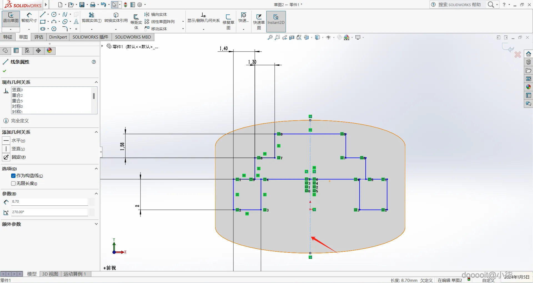Open the DisplayManager color wheel tab
Image resolution: width=533 pixels, height=283 pixels.
coord(49,50)
